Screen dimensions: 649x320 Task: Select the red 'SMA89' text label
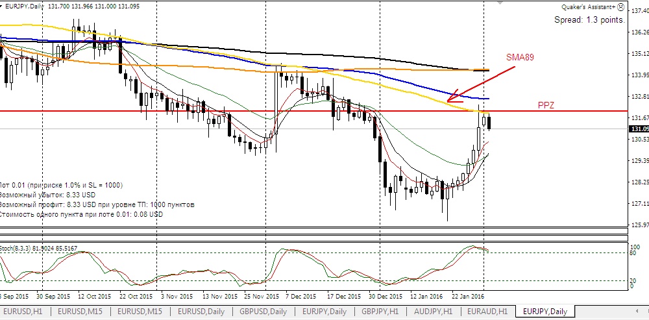coord(520,57)
